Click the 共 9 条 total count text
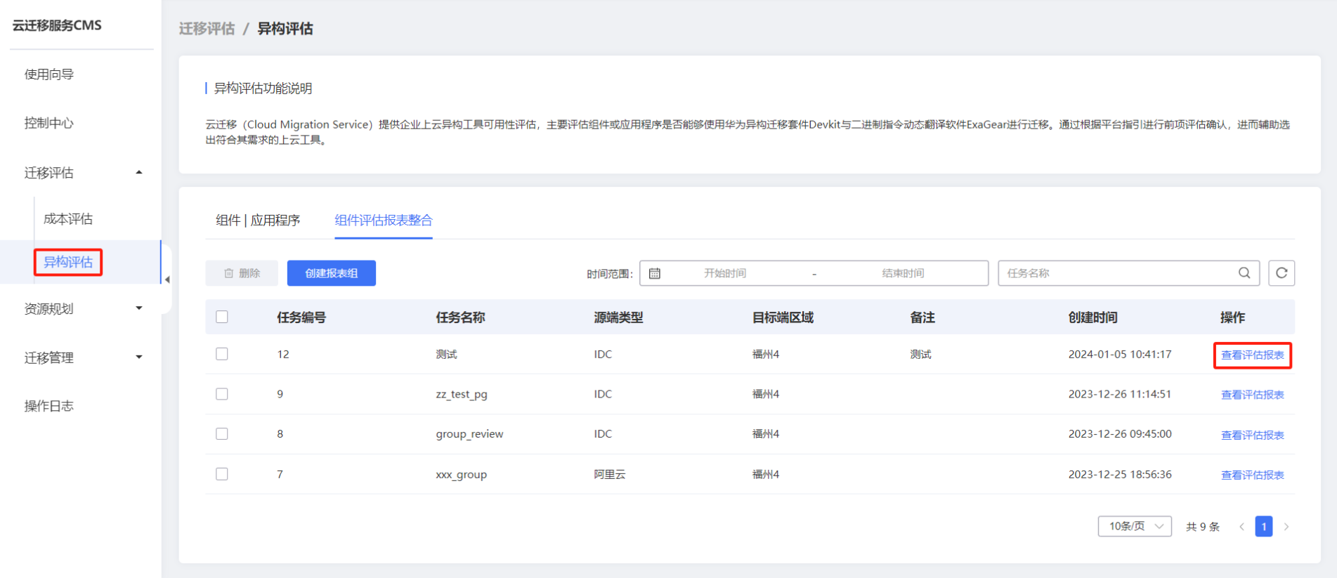The height and width of the screenshot is (578, 1337). (1203, 527)
